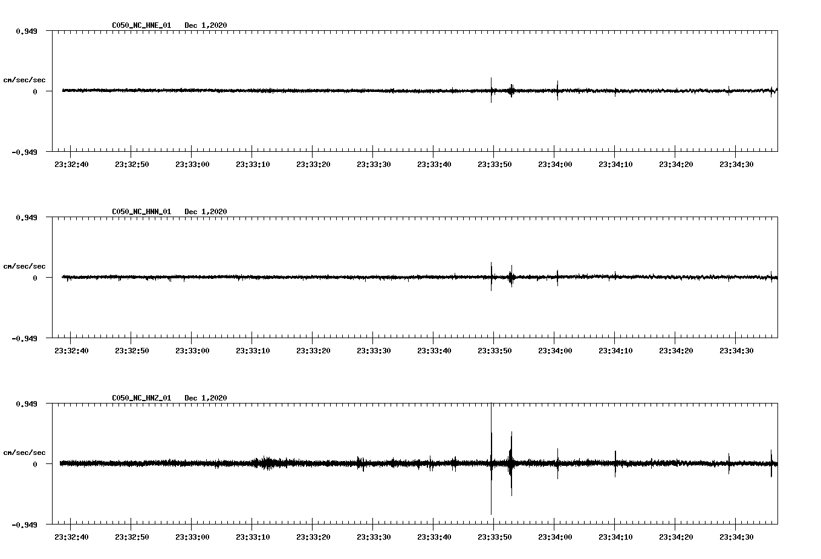Click the spike at 23:33:49 on HNE trace
Screen dimensions: 821x559
click(492, 91)
